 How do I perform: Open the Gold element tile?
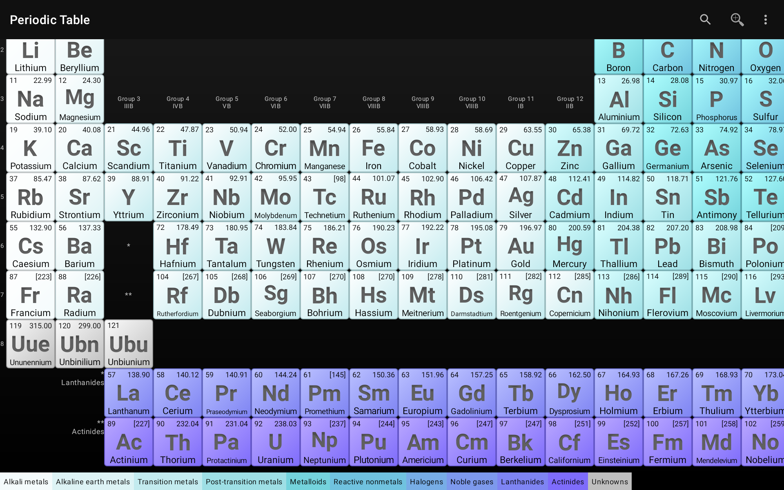[521, 246]
